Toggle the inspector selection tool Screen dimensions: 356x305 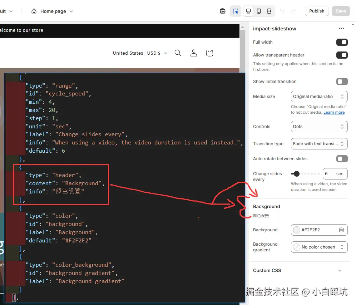click(x=236, y=11)
